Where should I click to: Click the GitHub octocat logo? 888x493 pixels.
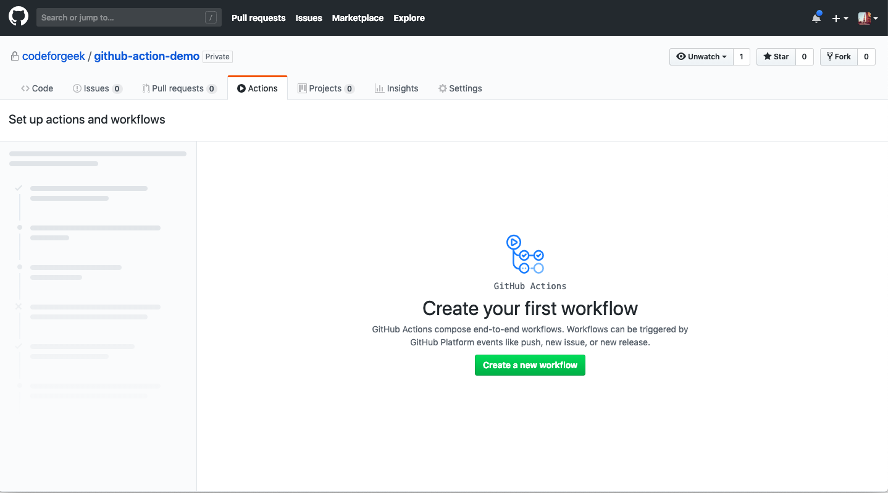coord(19,17)
